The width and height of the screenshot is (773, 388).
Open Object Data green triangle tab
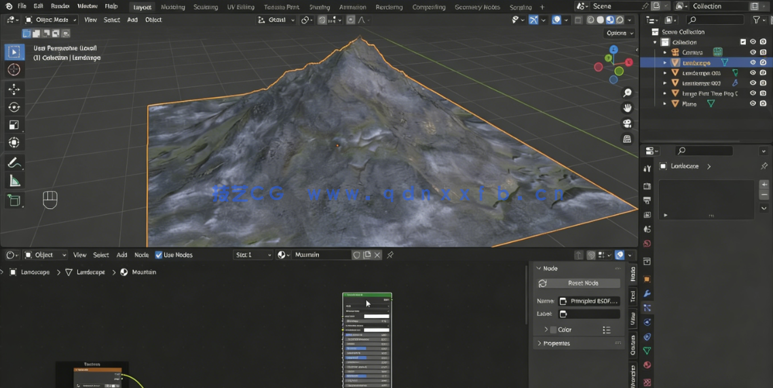coord(647,351)
